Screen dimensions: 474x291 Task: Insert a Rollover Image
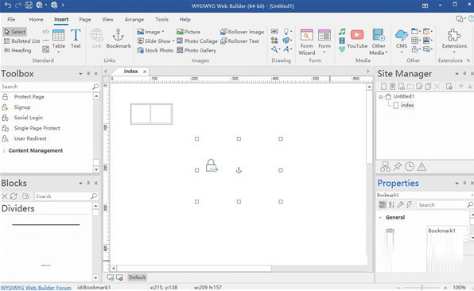pos(242,32)
